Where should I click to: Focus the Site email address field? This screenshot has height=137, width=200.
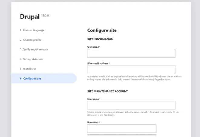point(131,70)
